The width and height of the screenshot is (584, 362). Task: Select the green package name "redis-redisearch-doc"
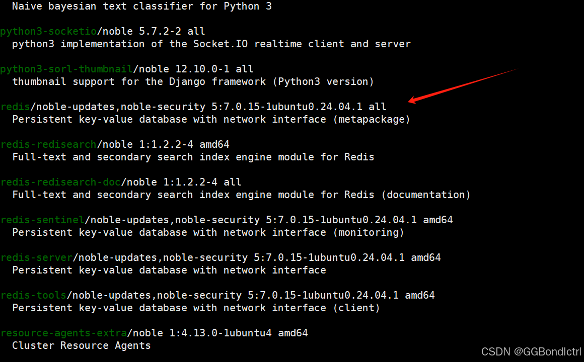[x=60, y=182]
